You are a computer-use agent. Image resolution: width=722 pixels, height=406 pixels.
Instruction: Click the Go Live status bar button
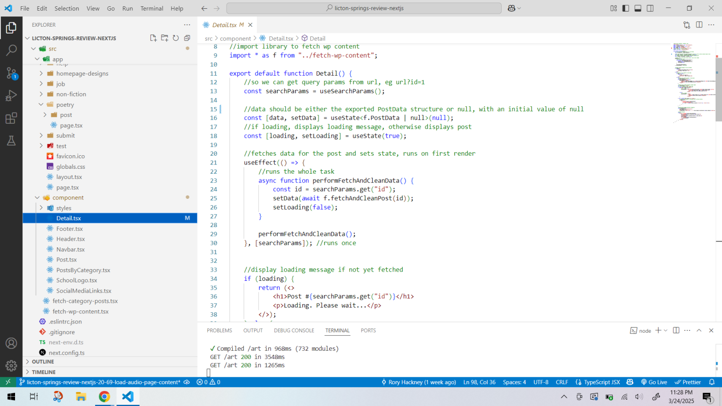[x=654, y=382]
